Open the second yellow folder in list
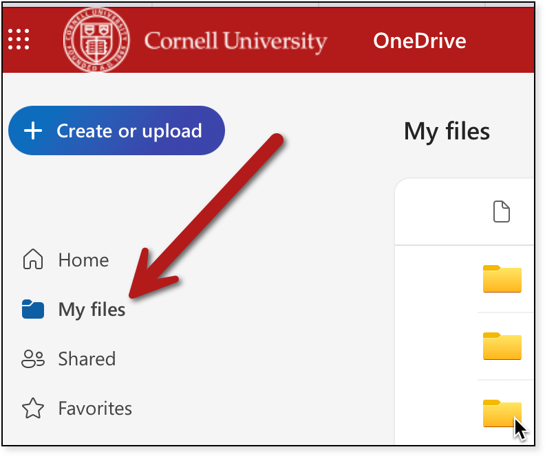545x456 pixels. pos(502,346)
